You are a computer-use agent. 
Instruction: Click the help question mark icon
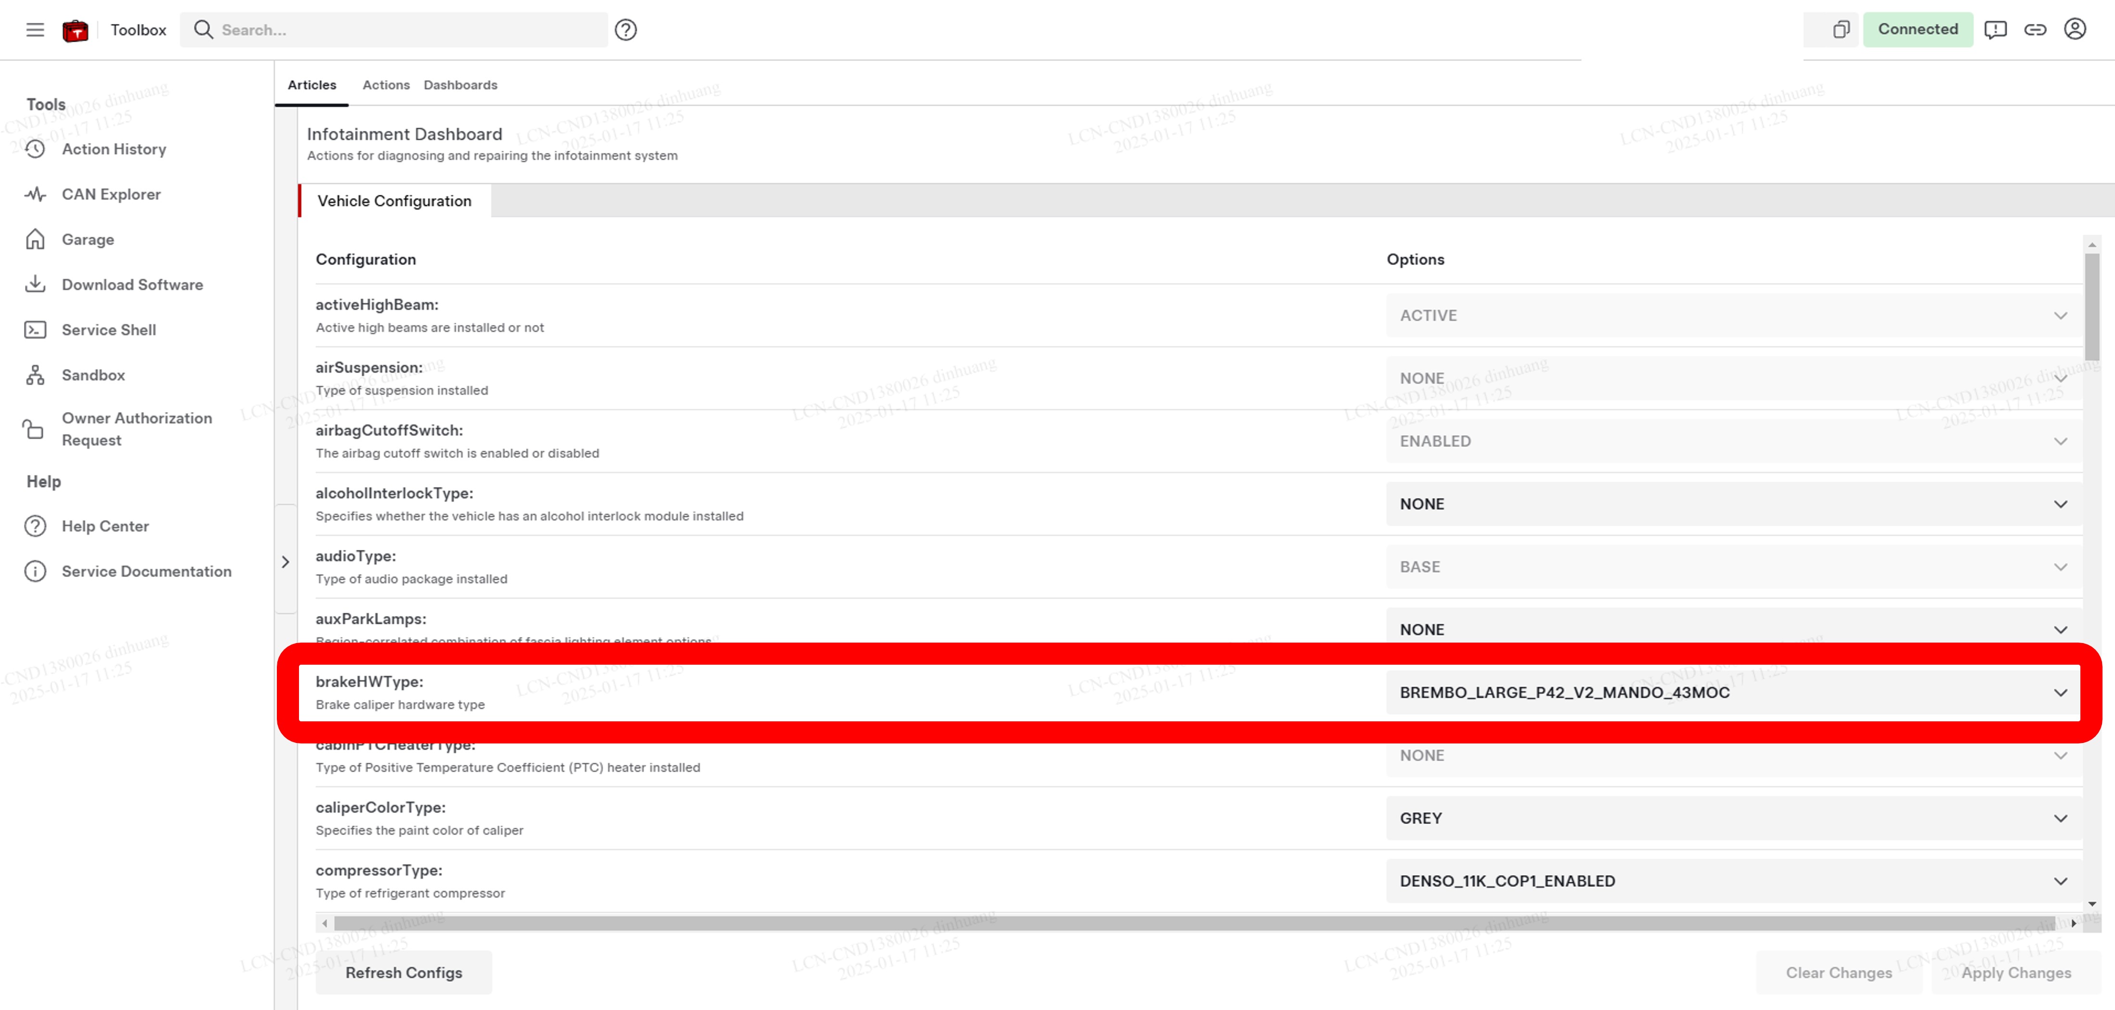coord(626,30)
